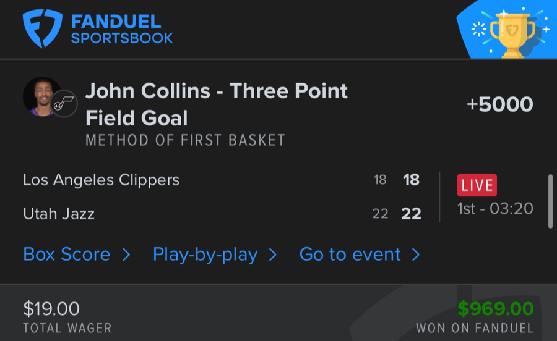Open the Box Score link
This screenshot has height=341, width=557.
(x=67, y=255)
